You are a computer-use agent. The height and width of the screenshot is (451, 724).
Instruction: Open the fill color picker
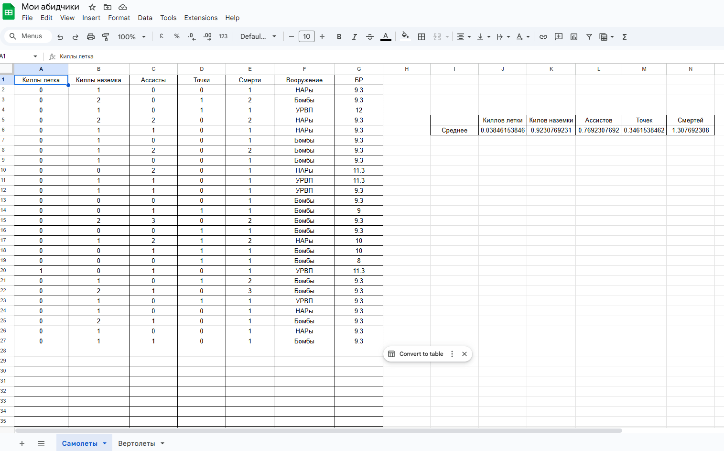405,37
